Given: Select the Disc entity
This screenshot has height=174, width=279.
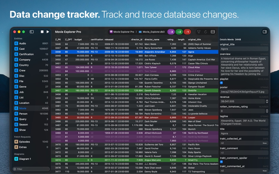Looking at the screenshot, I should click(31, 76).
